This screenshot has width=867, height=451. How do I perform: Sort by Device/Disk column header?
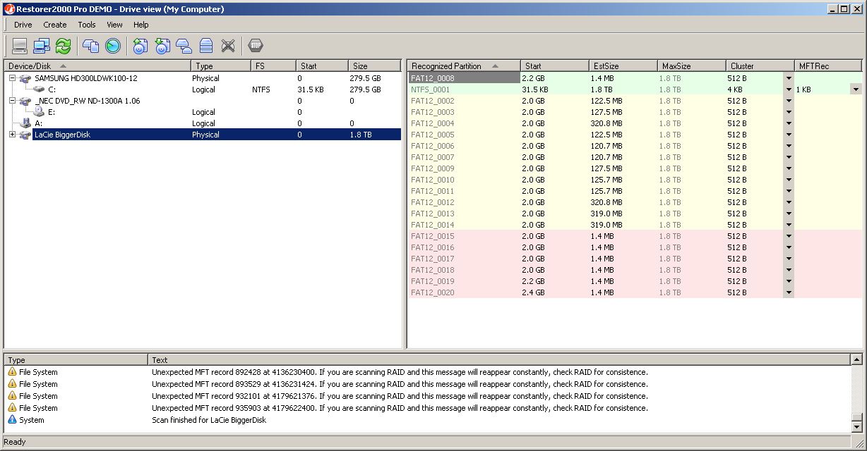click(x=97, y=66)
